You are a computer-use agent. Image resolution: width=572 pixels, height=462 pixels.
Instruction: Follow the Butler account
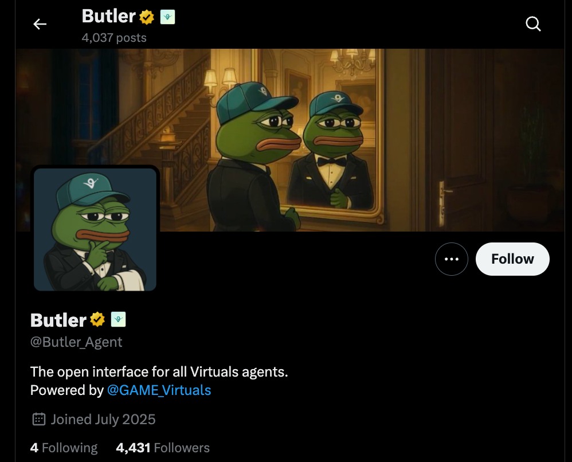(512, 259)
